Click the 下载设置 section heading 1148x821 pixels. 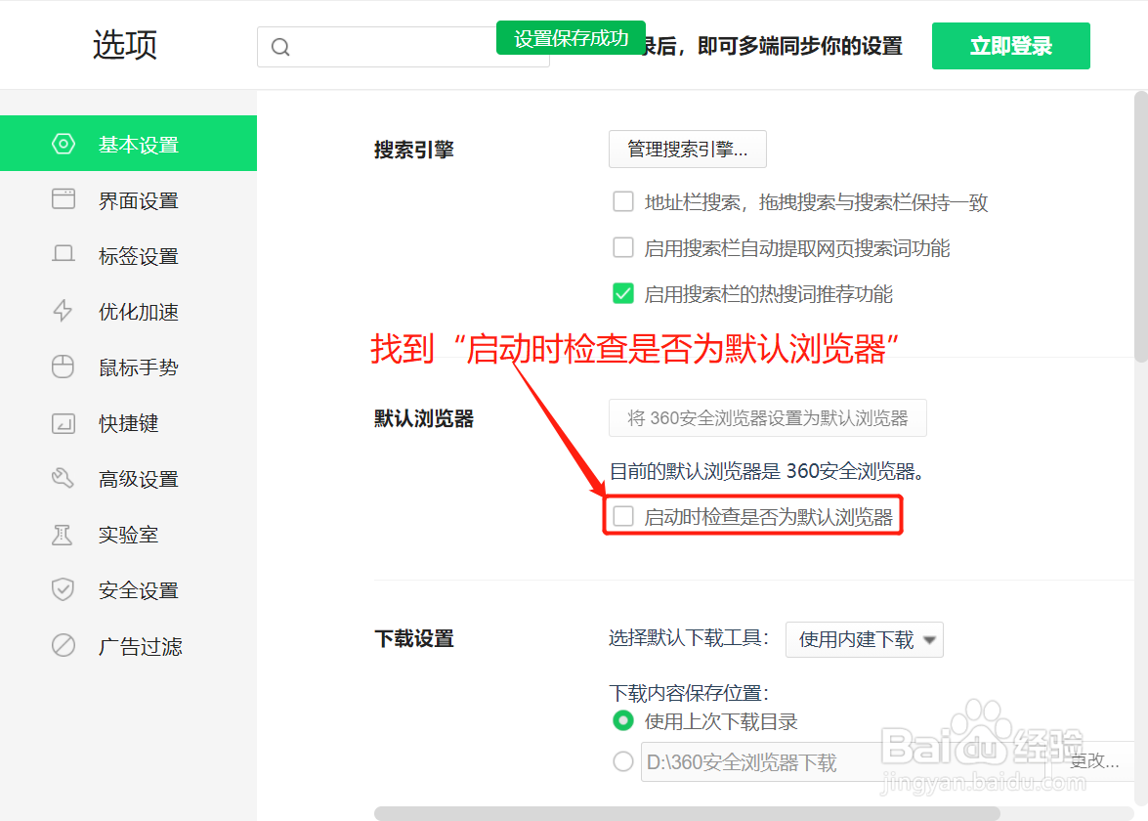413,638
